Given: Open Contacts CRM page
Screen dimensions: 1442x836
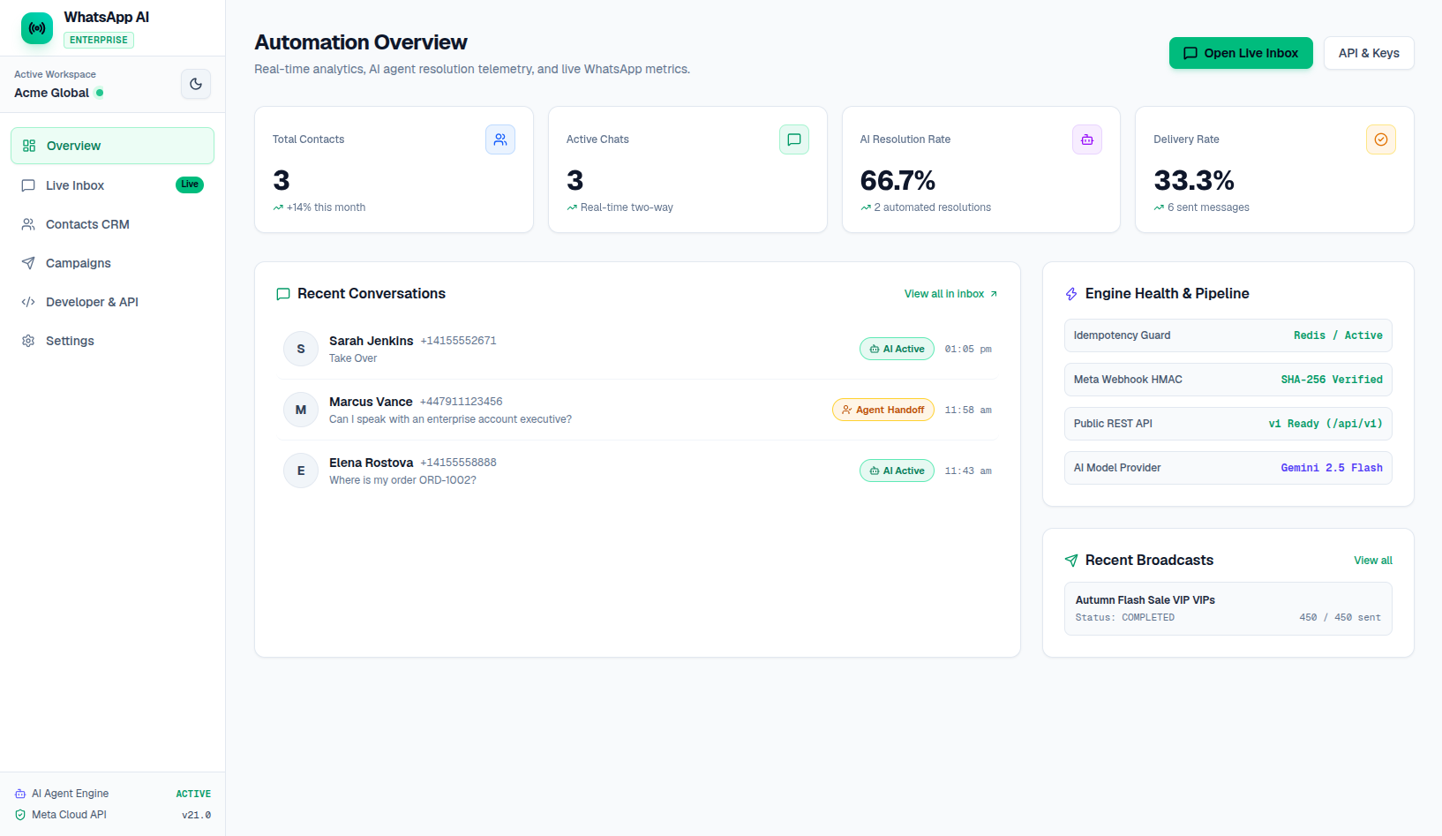Looking at the screenshot, I should coord(112,224).
